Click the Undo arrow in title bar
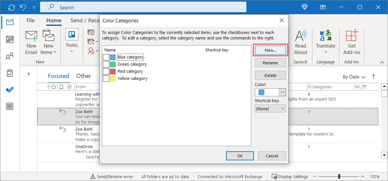388x181 pixels. coord(23,7)
